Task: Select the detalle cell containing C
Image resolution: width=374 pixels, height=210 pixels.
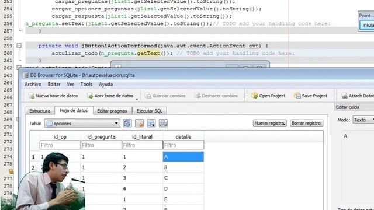Action: click(183, 178)
